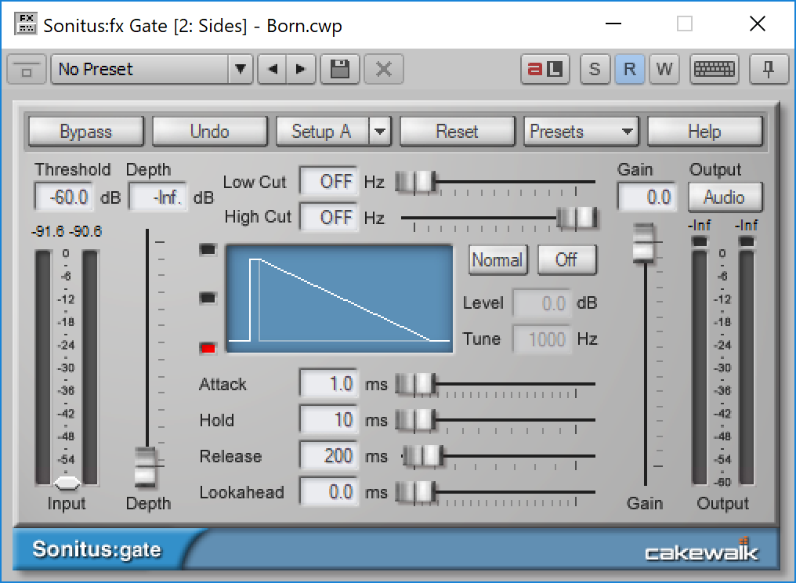Click the automation 'aL' icon
796x583 pixels.
(x=545, y=69)
